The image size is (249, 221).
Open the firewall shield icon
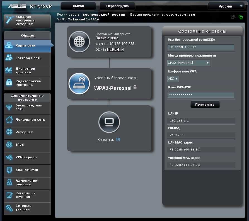tap(9, 170)
